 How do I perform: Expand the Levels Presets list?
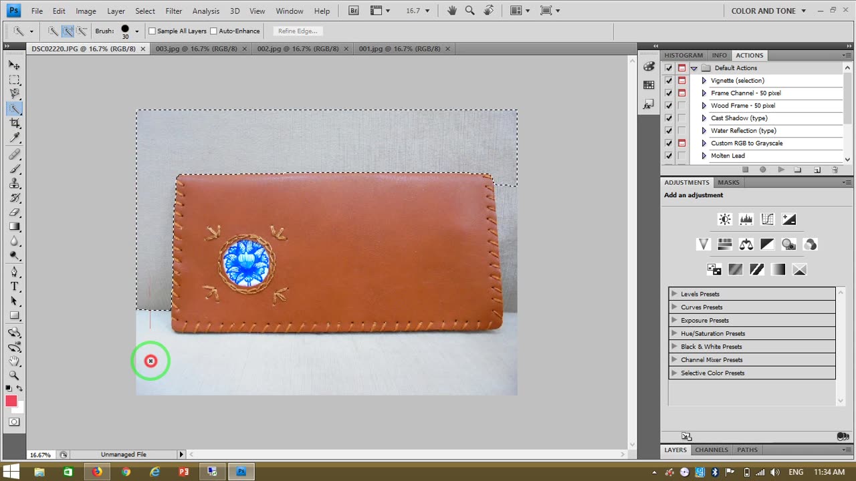(x=674, y=294)
